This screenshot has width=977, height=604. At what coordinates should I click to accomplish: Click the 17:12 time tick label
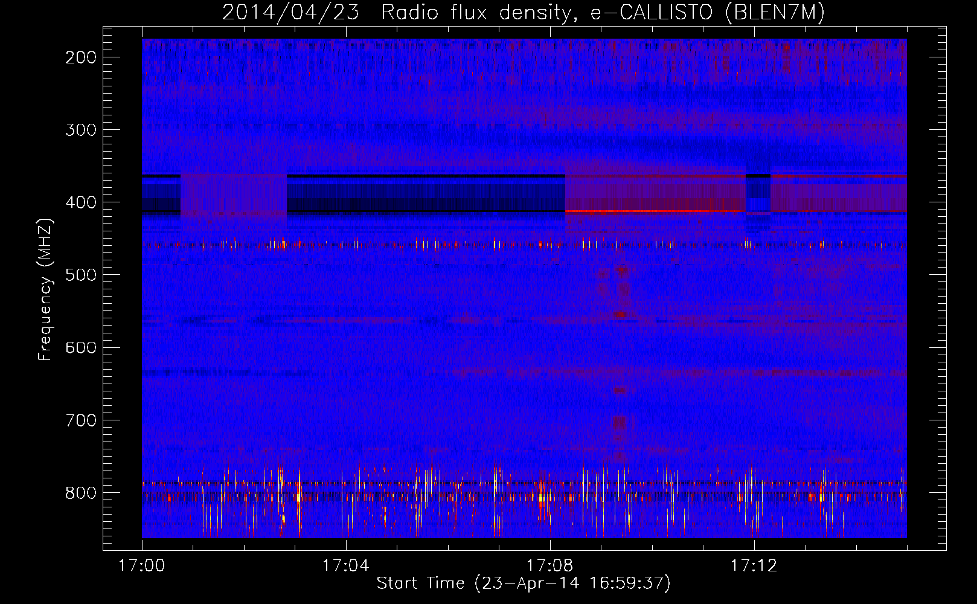(754, 566)
